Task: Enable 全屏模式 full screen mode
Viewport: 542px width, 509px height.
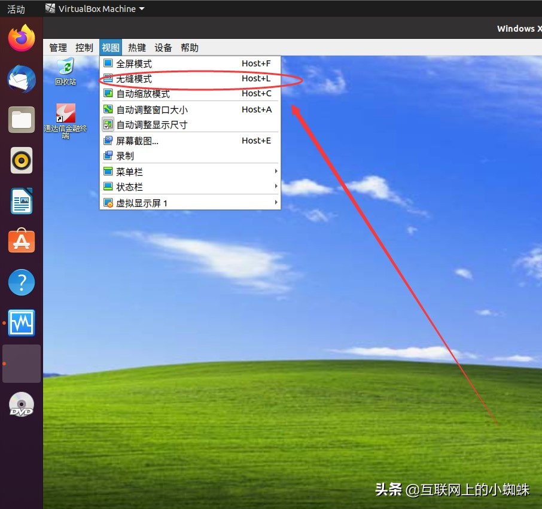Action: 138,63
